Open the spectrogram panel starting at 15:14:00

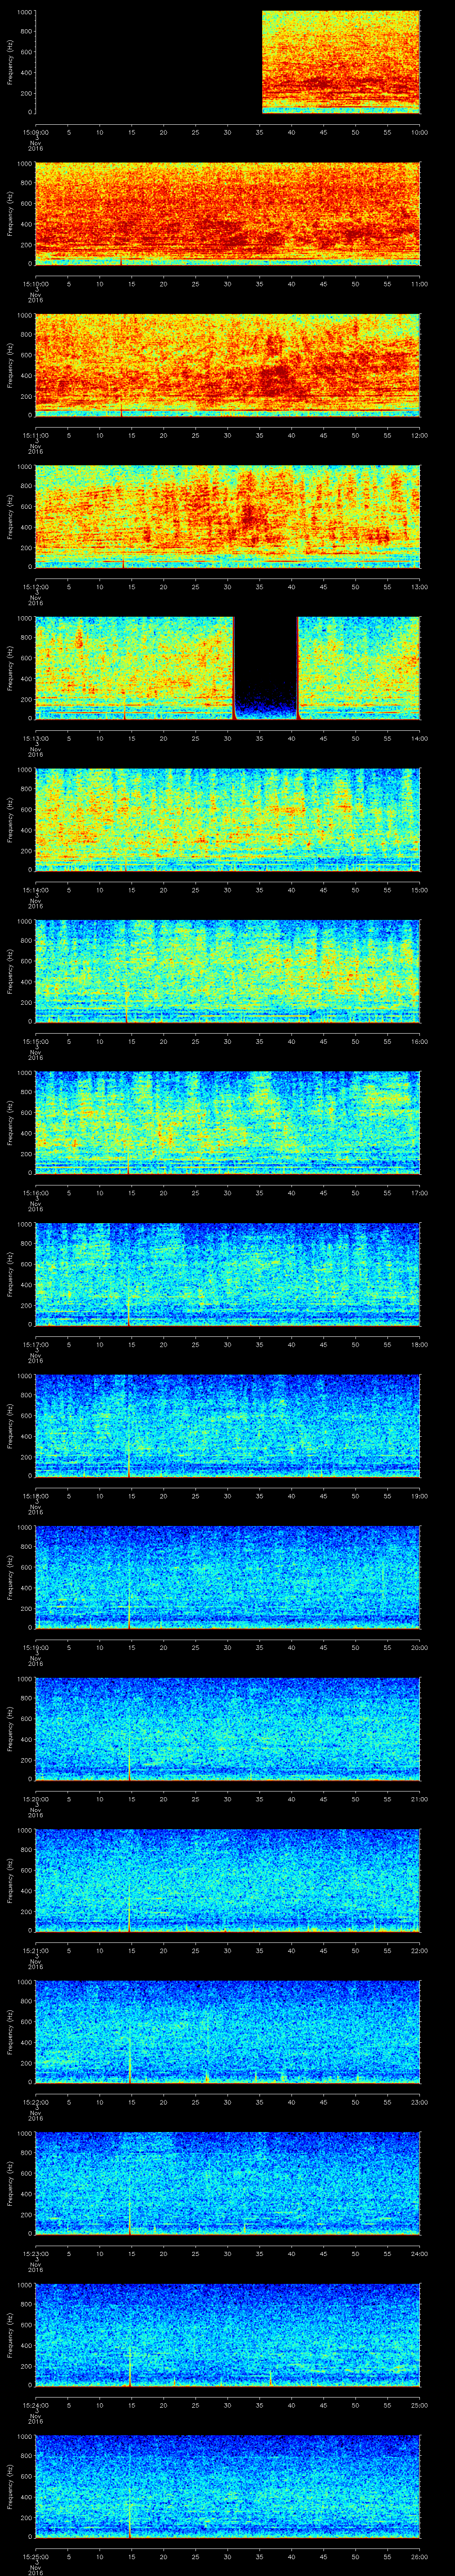coord(227,820)
